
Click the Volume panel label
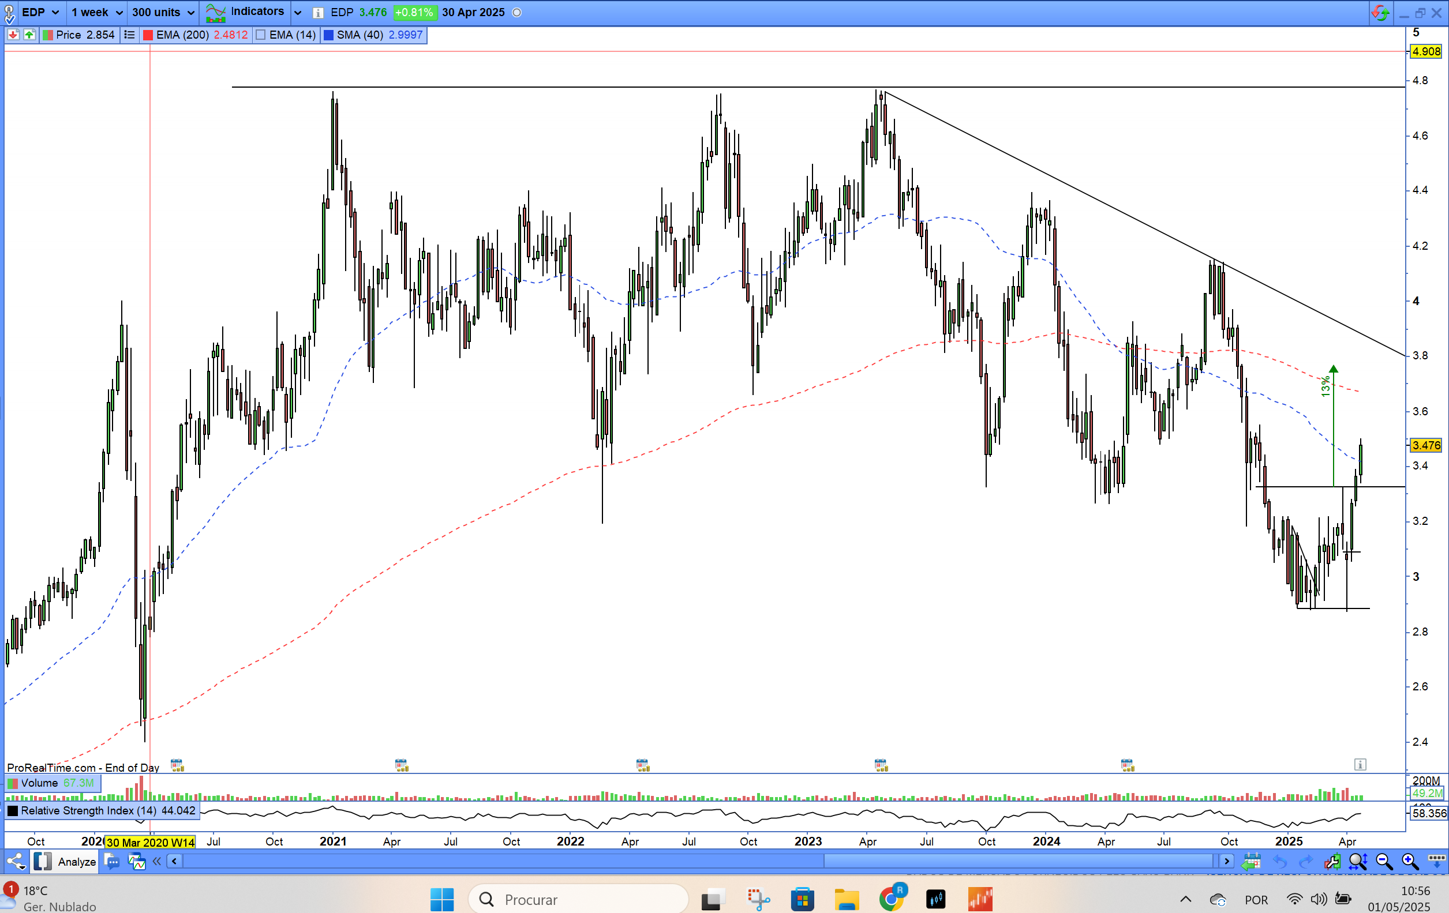pyautogui.click(x=40, y=783)
